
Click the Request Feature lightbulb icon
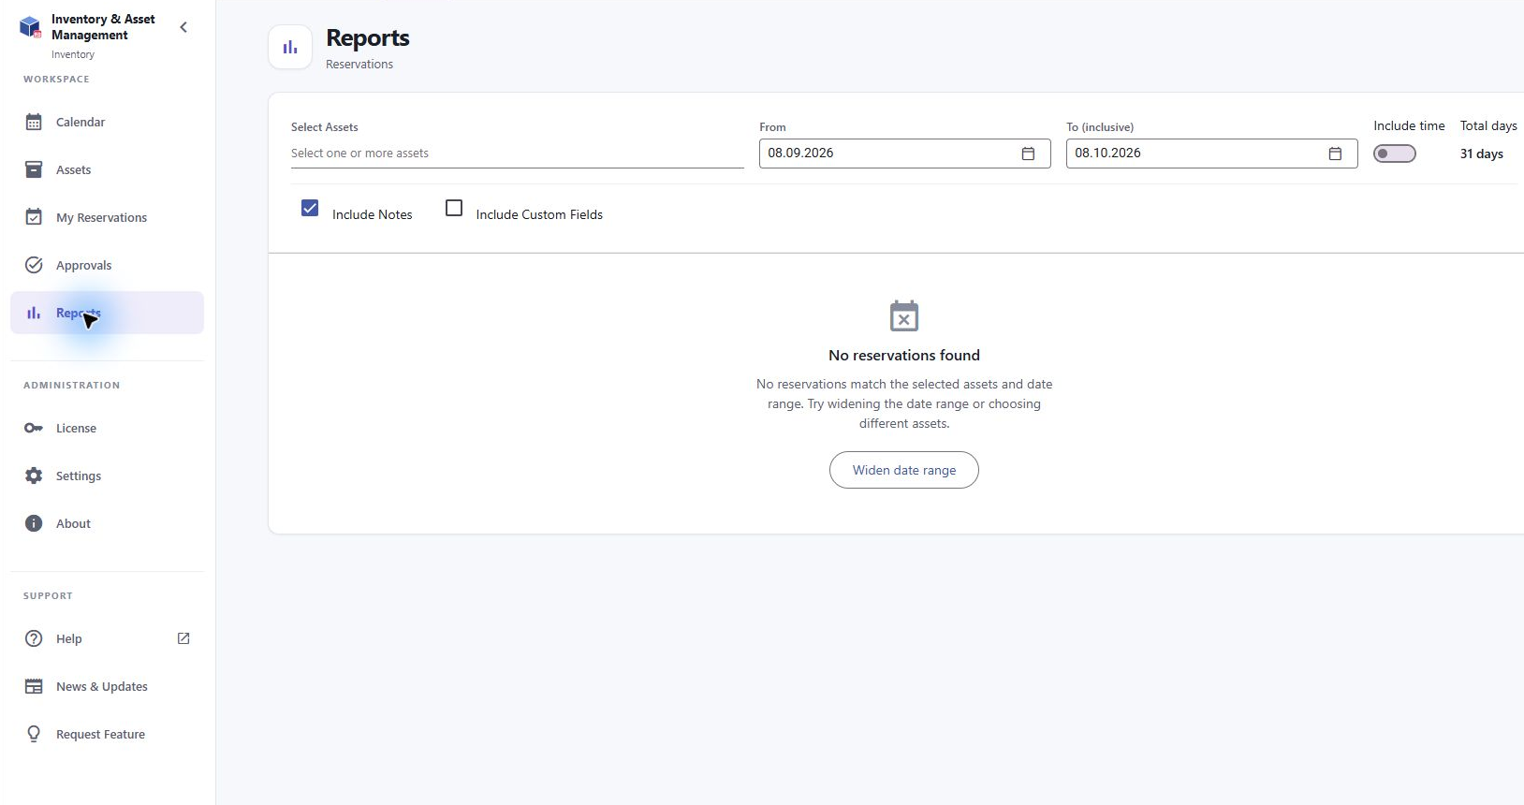click(34, 734)
